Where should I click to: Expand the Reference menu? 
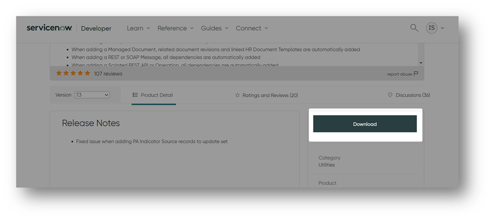175,28
